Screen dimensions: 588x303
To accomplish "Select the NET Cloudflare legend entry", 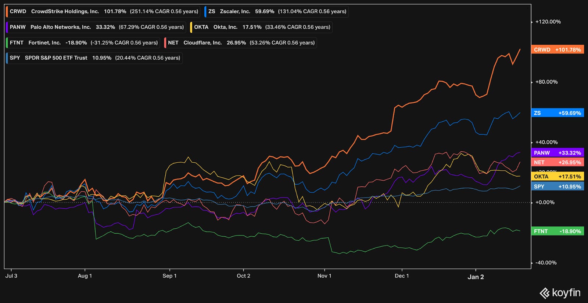I will pos(240,43).
